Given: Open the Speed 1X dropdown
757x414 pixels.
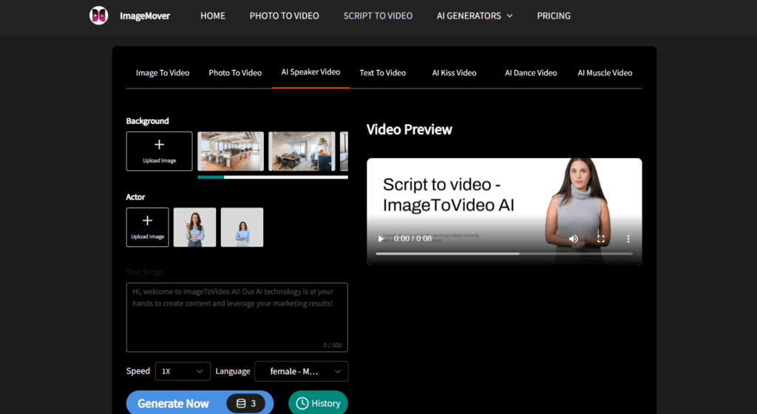Looking at the screenshot, I should point(183,371).
